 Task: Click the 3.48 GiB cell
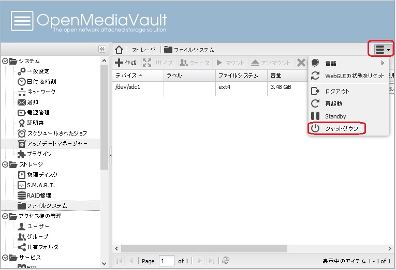[281, 87]
